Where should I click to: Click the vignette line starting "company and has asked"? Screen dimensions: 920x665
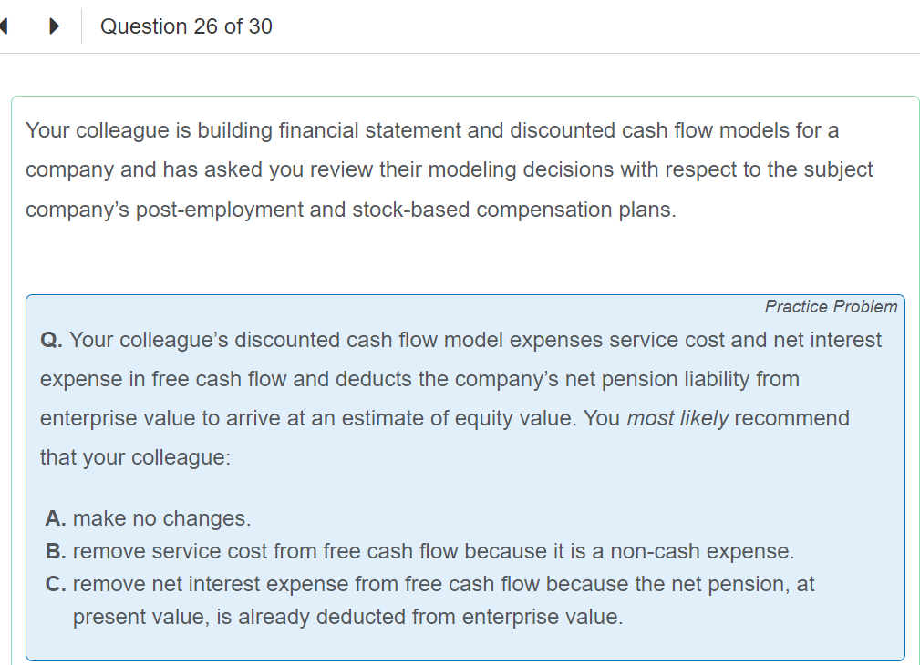[x=450, y=169]
